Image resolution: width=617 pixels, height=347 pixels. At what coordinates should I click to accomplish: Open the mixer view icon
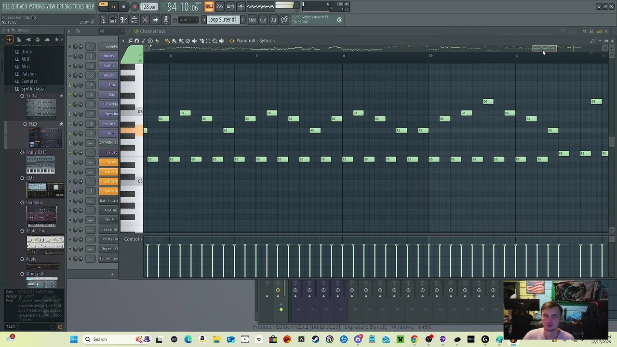point(145,20)
